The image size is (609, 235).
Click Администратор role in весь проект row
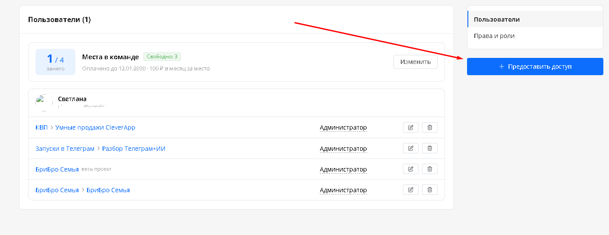click(343, 169)
